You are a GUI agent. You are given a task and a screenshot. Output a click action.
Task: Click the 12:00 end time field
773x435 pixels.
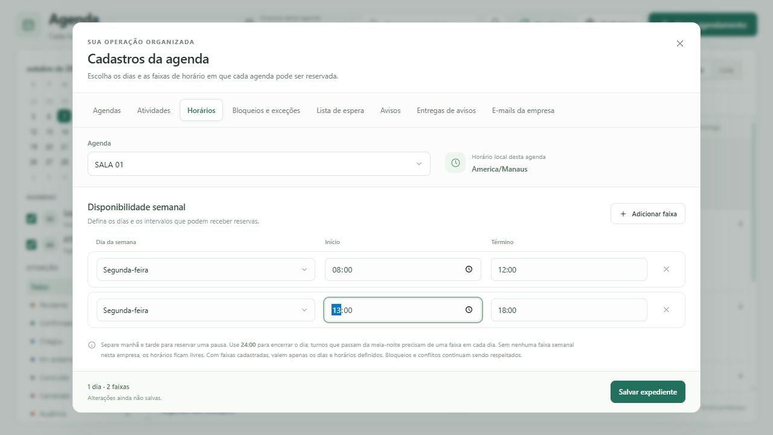coord(569,270)
